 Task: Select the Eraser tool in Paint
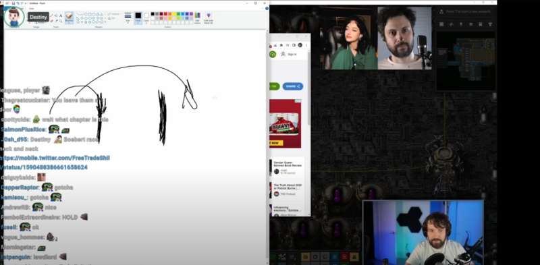click(x=51, y=21)
